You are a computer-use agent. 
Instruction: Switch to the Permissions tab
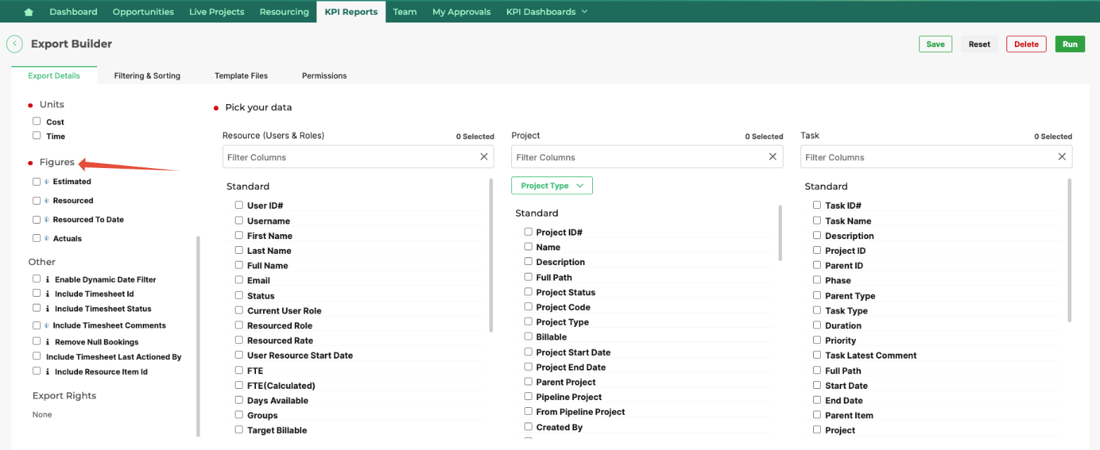[x=324, y=76]
